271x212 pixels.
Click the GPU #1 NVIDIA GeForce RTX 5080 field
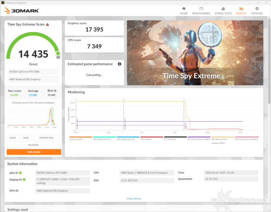62,173
